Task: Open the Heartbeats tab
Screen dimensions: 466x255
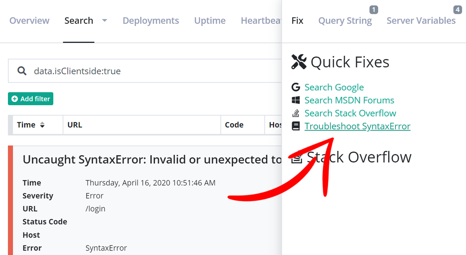Action: click(261, 20)
